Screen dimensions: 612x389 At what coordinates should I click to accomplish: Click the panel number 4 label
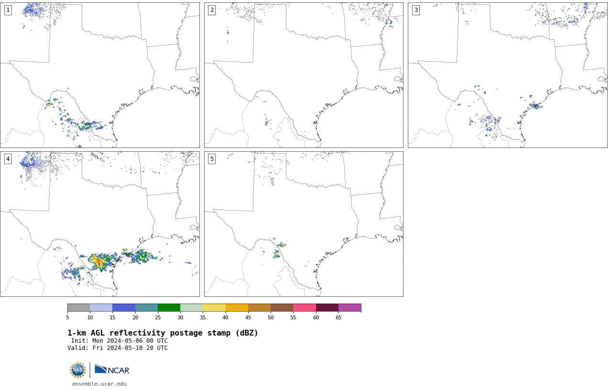point(8,159)
